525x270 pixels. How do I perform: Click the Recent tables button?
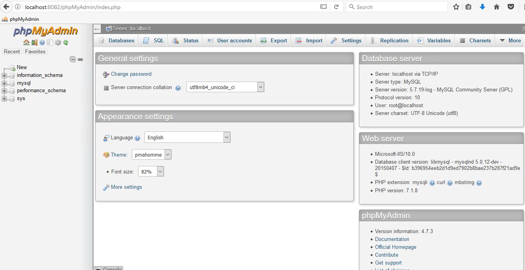click(x=12, y=51)
